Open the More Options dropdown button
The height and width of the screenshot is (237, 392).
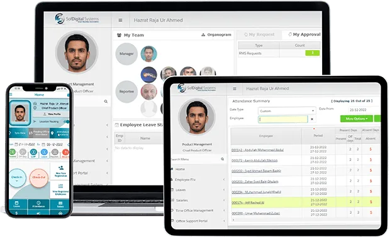coord(357,118)
